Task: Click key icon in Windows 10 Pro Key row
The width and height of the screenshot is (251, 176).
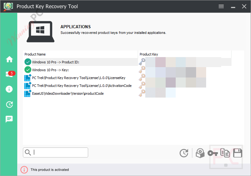Action: tap(142, 70)
